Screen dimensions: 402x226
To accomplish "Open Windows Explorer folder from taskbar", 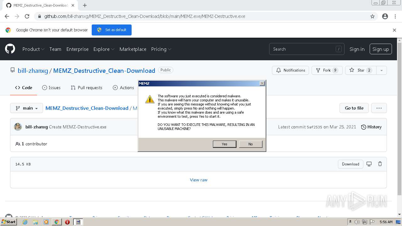I will point(35,222).
